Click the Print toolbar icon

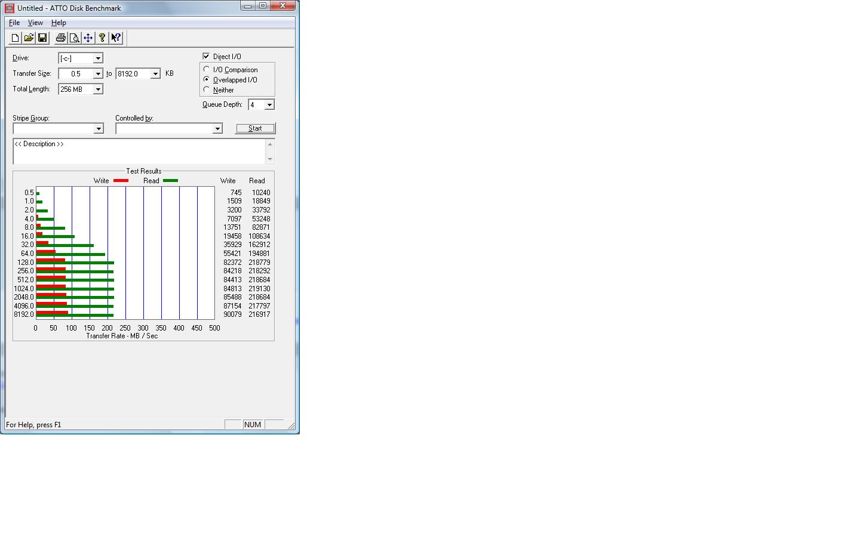point(60,38)
